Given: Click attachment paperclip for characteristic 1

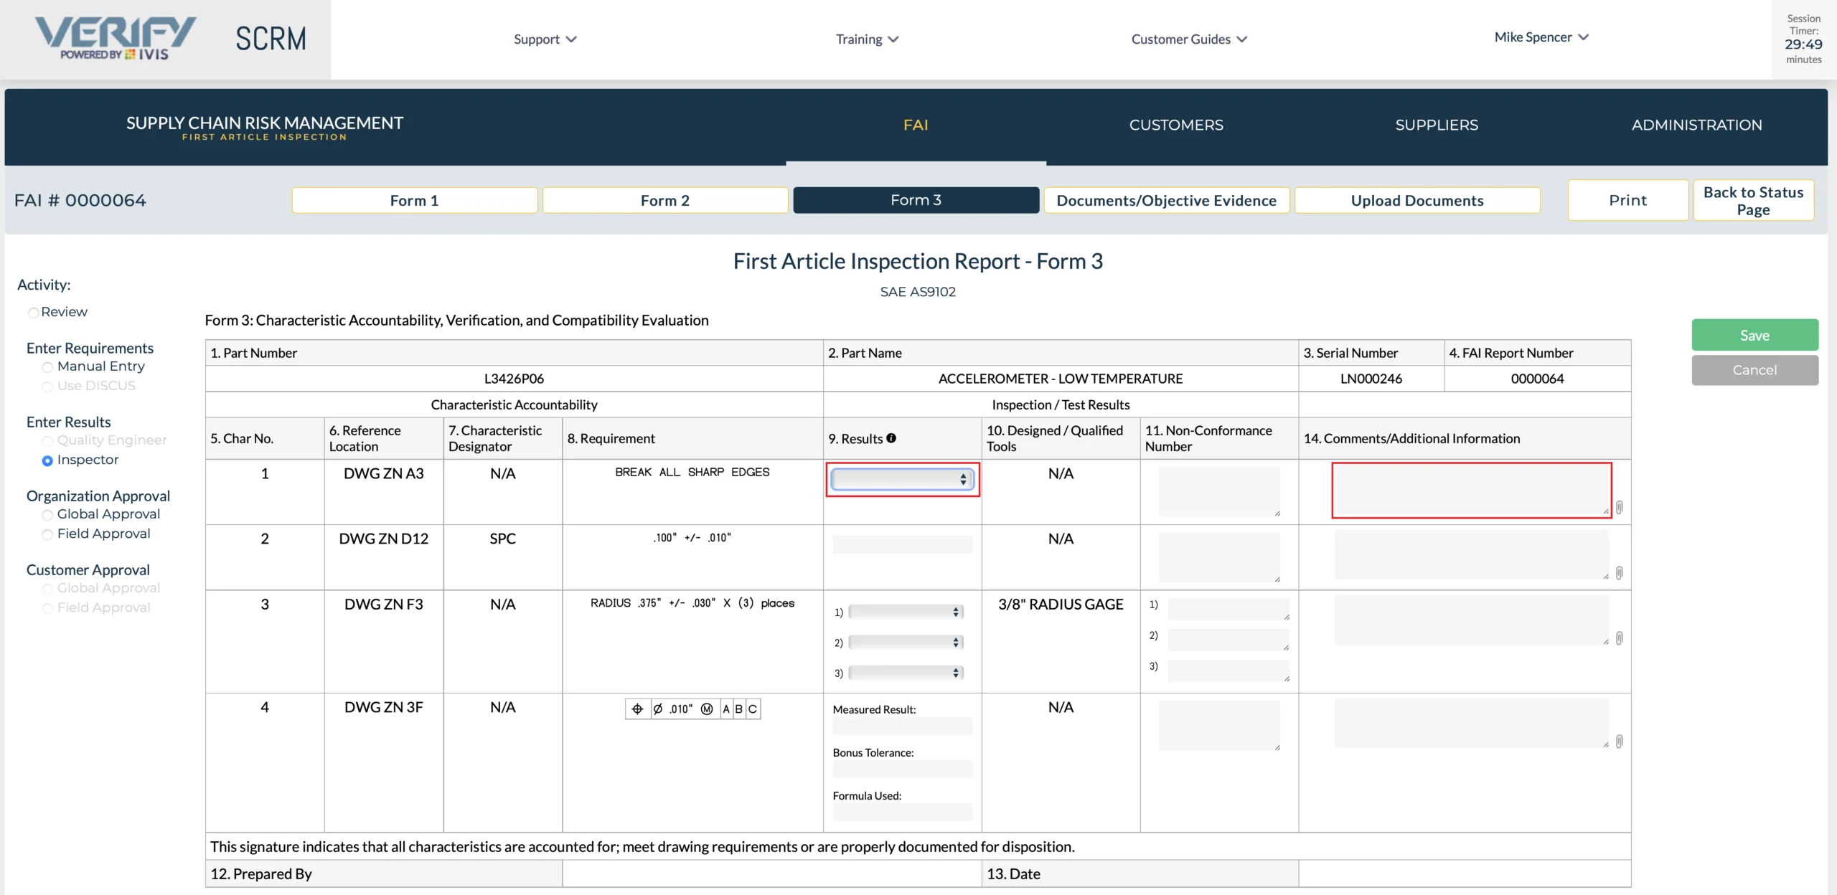Looking at the screenshot, I should 1619,507.
